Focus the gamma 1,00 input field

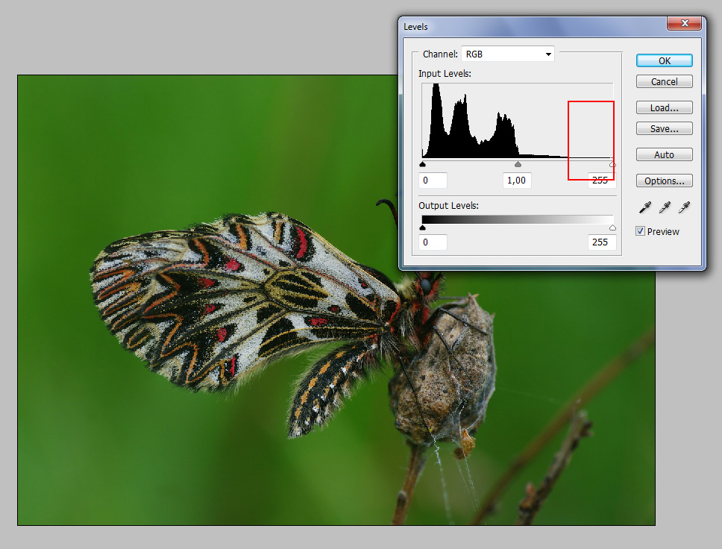pyautogui.click(x=516, y=180)
